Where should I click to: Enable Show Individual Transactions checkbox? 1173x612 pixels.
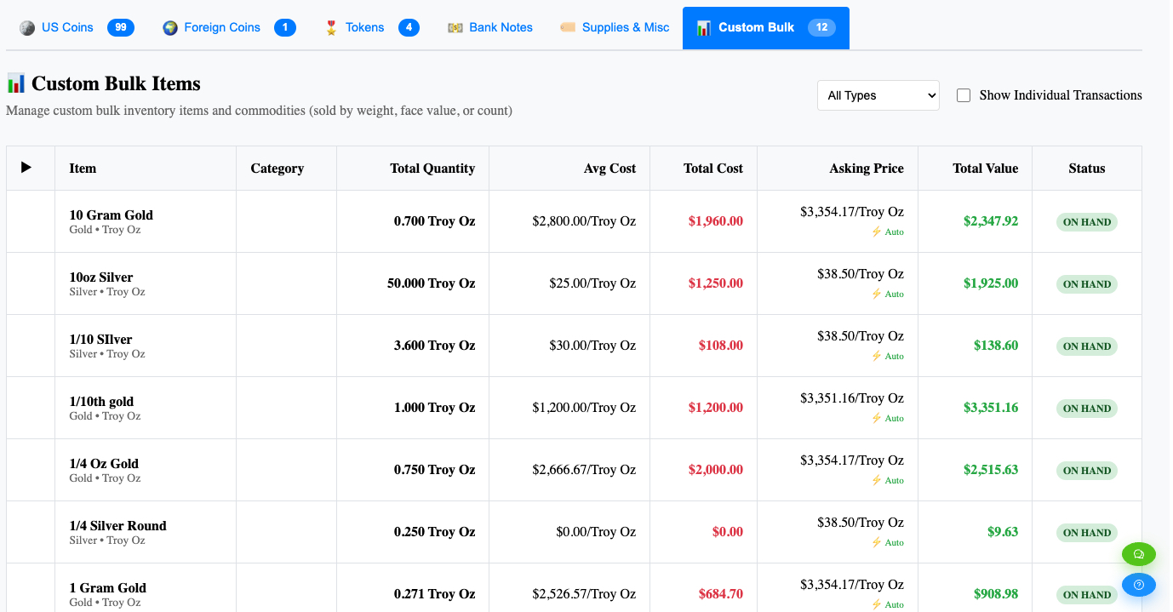[964, 95]
